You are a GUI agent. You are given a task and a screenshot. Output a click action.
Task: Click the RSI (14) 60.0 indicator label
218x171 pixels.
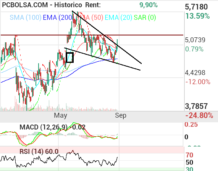click(39, 152)
